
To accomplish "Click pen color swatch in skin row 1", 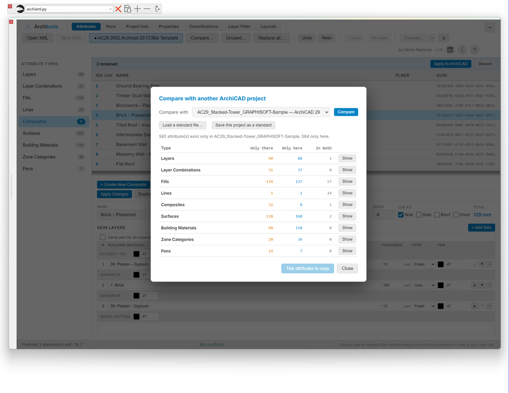I will 441,264.
